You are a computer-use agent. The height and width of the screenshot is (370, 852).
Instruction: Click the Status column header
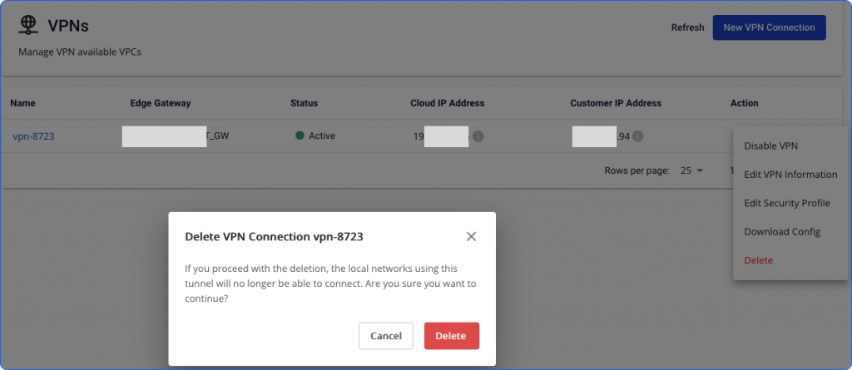click(x=304, y=103)
